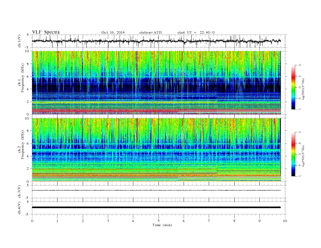Click the time axis "6" minute tick label
The image size is (321, 248).
click(184, 221)
